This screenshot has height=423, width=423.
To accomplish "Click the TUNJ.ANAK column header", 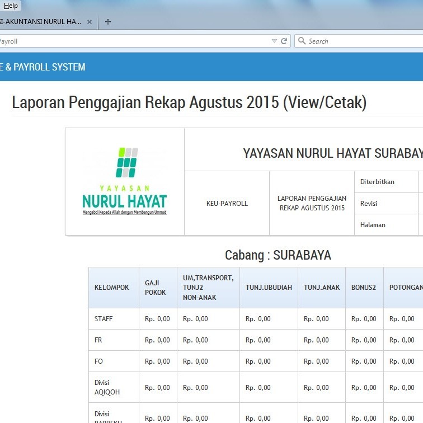I will [x=322, y=287].
